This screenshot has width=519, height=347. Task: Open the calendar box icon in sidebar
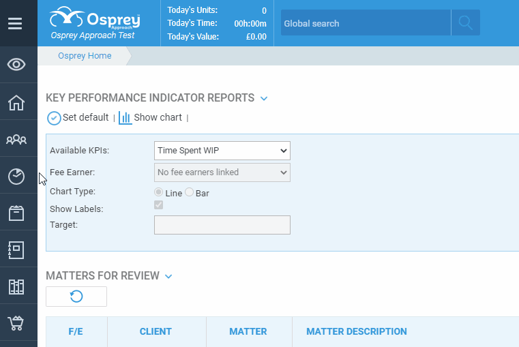coord(16,213)
